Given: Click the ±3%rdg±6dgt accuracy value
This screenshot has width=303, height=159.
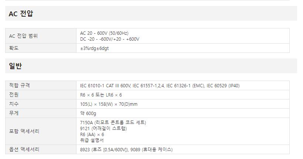Looking at the screenshot, I should pyautogui.click(x=94, y=48).
